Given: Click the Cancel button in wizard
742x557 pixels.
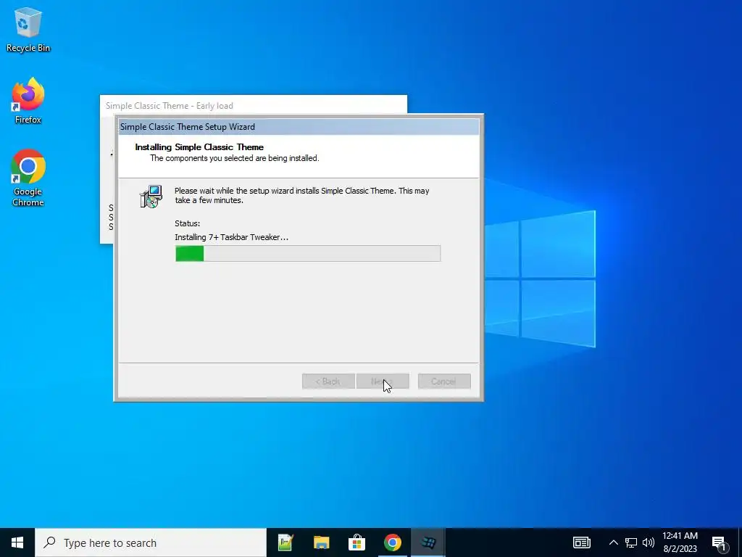Looking at the screenshot, I should (x=444, y=381).
